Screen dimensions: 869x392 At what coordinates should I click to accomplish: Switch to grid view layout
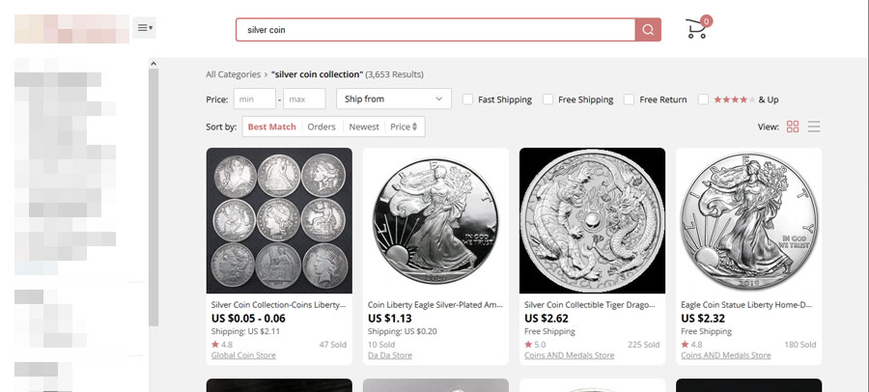tap(793, 127)
